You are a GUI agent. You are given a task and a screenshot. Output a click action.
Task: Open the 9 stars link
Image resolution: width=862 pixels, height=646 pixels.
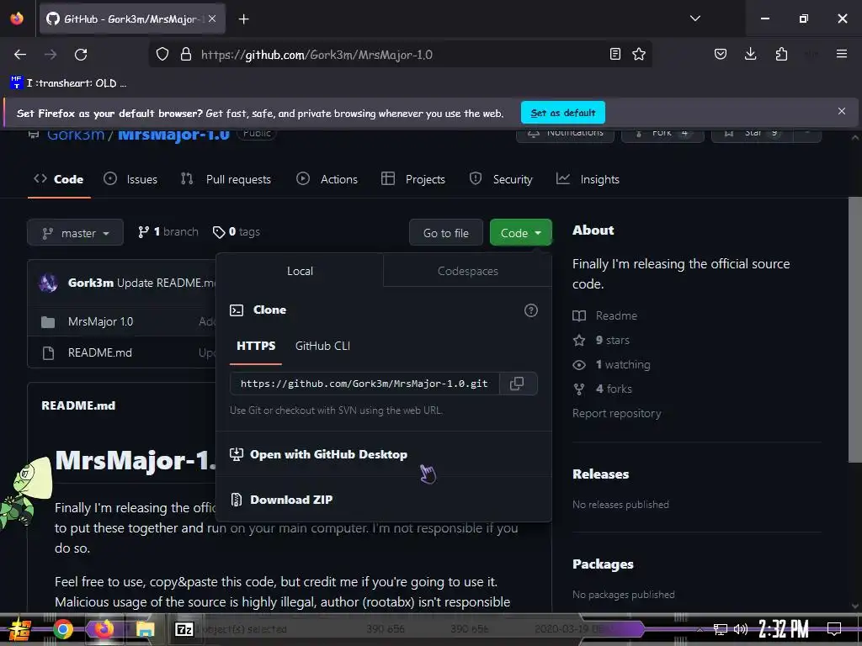click(x=601, y=340)
